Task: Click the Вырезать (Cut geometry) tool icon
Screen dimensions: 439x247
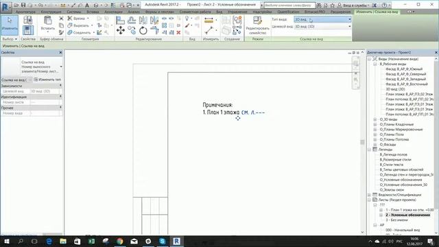Action: point(70,25)
